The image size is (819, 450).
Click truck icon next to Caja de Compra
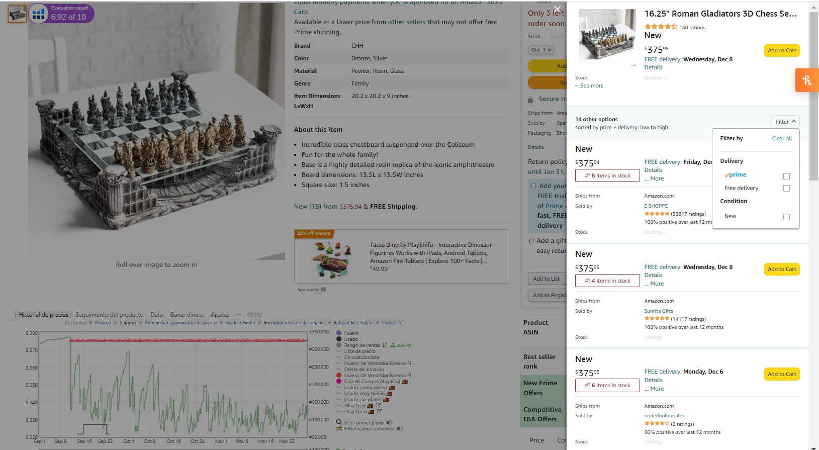tap(405, 382)
